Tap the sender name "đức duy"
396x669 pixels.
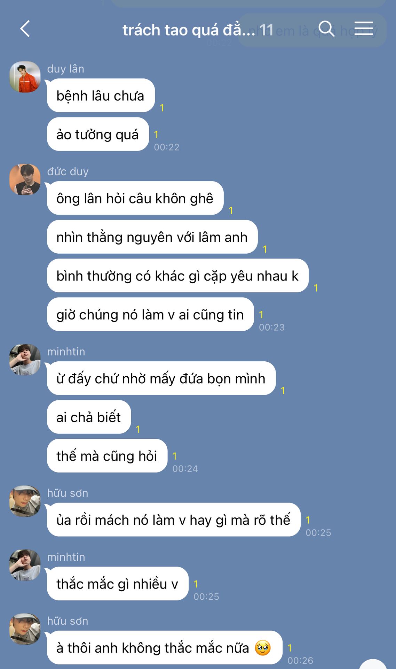click(68, 171)
